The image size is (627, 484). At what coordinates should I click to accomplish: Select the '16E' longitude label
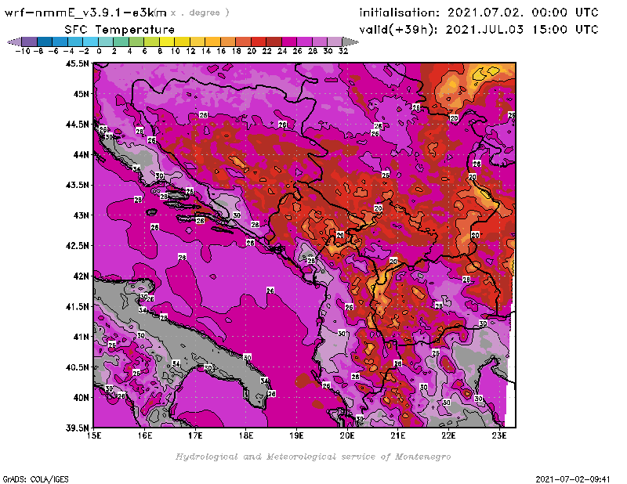[145, 435]
